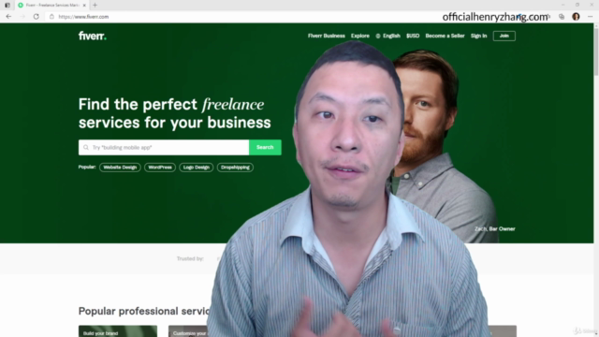Select the Website Design popular tag

point(120,168)
